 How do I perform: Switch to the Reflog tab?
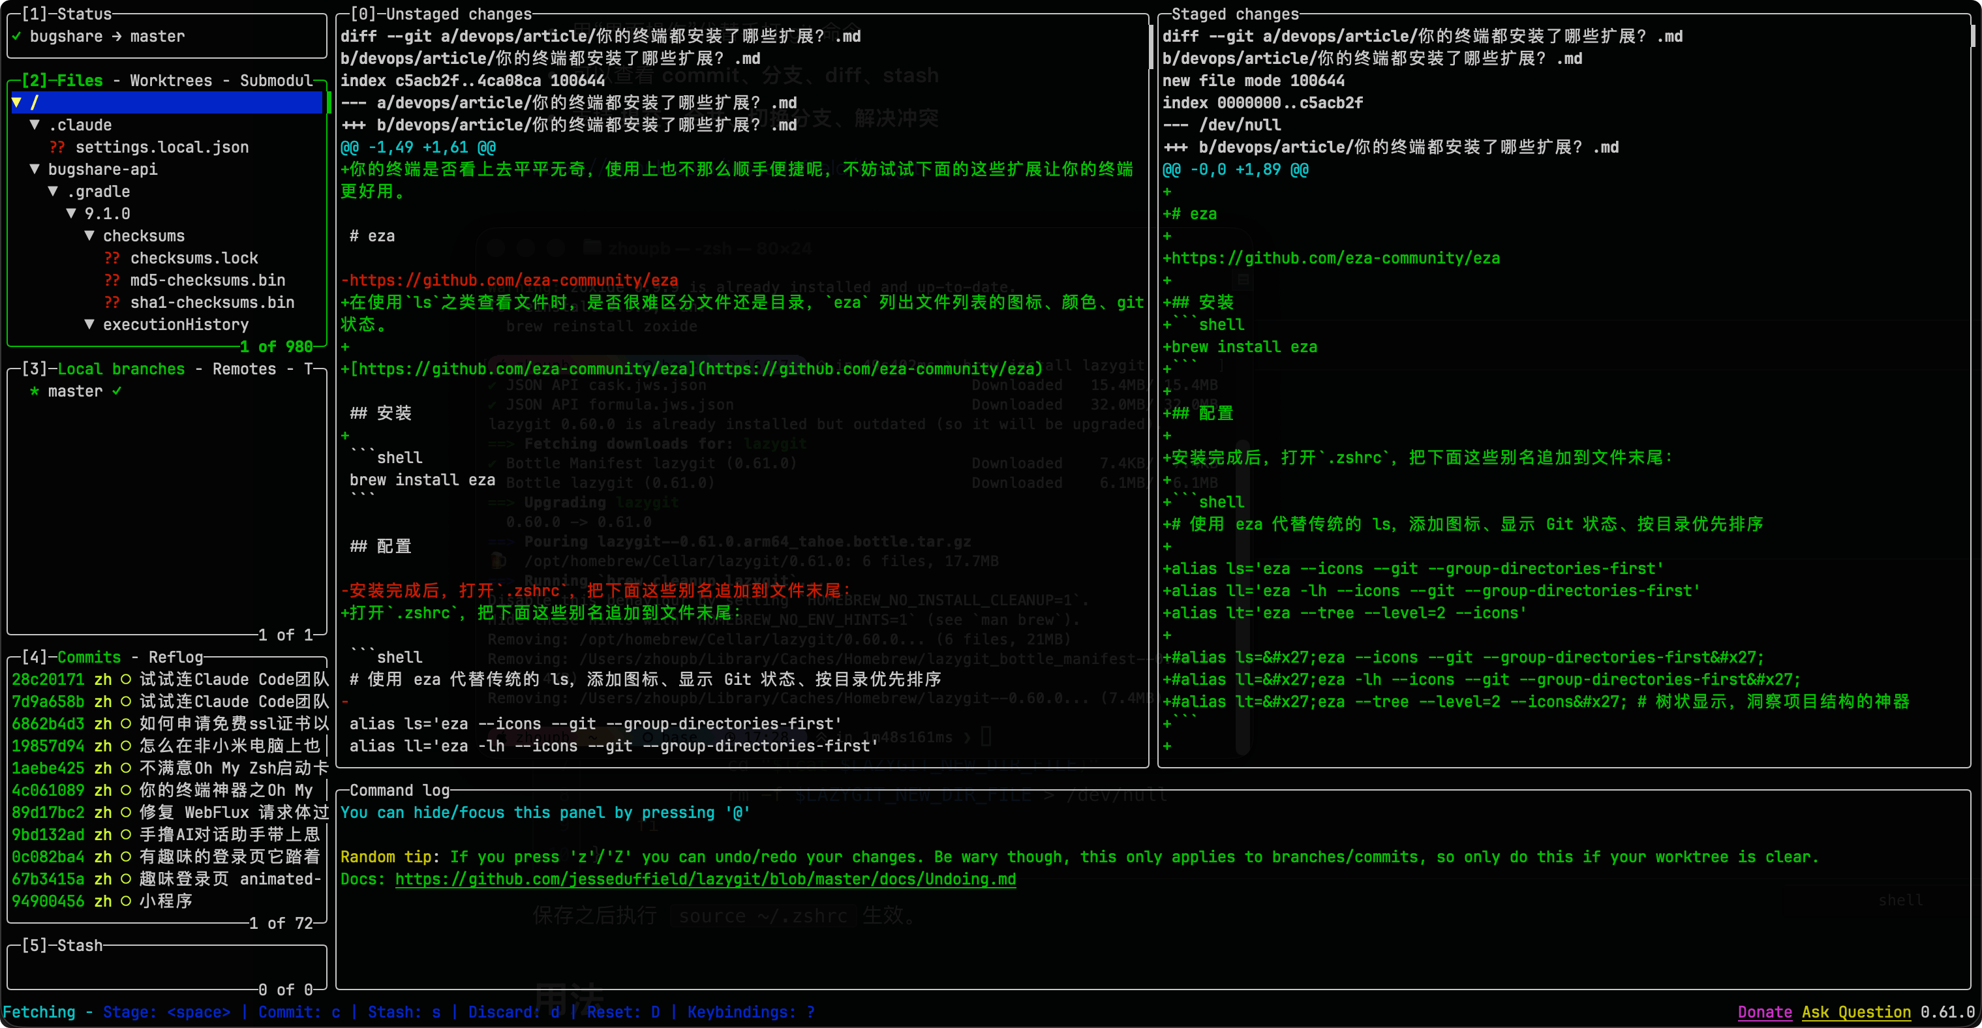coord(175,657)
